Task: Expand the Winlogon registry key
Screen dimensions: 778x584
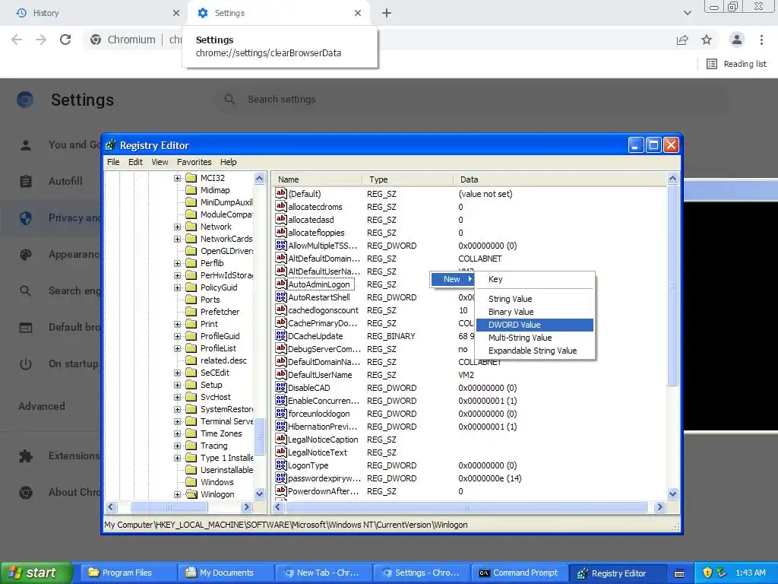Action: tap(177, 494)
